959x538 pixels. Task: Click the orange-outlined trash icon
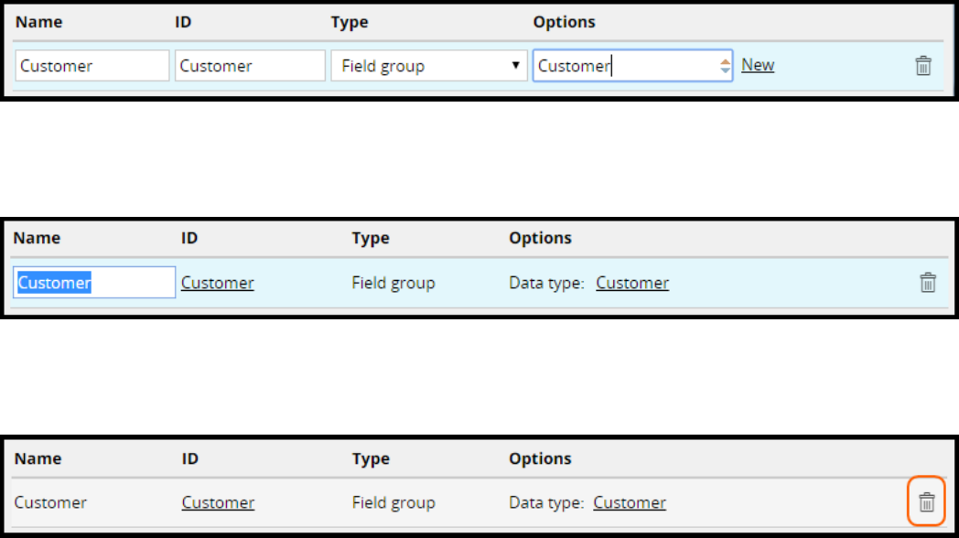[x=927, y=502]
